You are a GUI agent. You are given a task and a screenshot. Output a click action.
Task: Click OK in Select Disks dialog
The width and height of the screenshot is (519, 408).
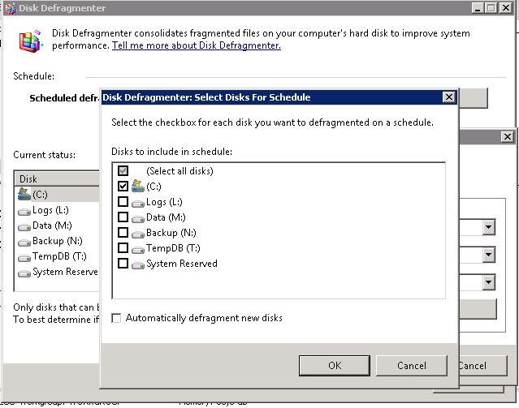coord(335,366)
